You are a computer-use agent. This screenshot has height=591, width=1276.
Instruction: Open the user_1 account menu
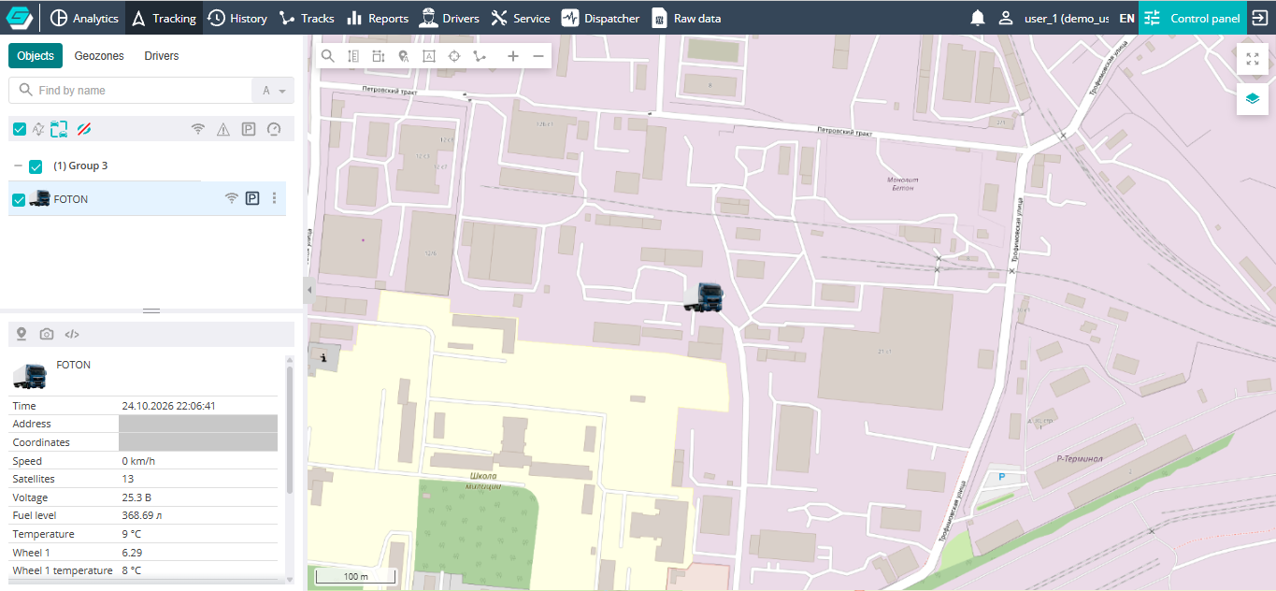(x=1053, y=18)
